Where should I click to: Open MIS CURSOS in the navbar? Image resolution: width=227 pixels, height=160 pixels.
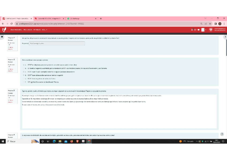coord(28,30)
